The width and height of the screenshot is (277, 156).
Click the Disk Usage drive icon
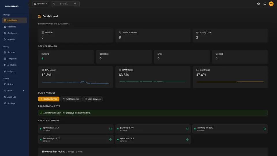coord(197,70)
